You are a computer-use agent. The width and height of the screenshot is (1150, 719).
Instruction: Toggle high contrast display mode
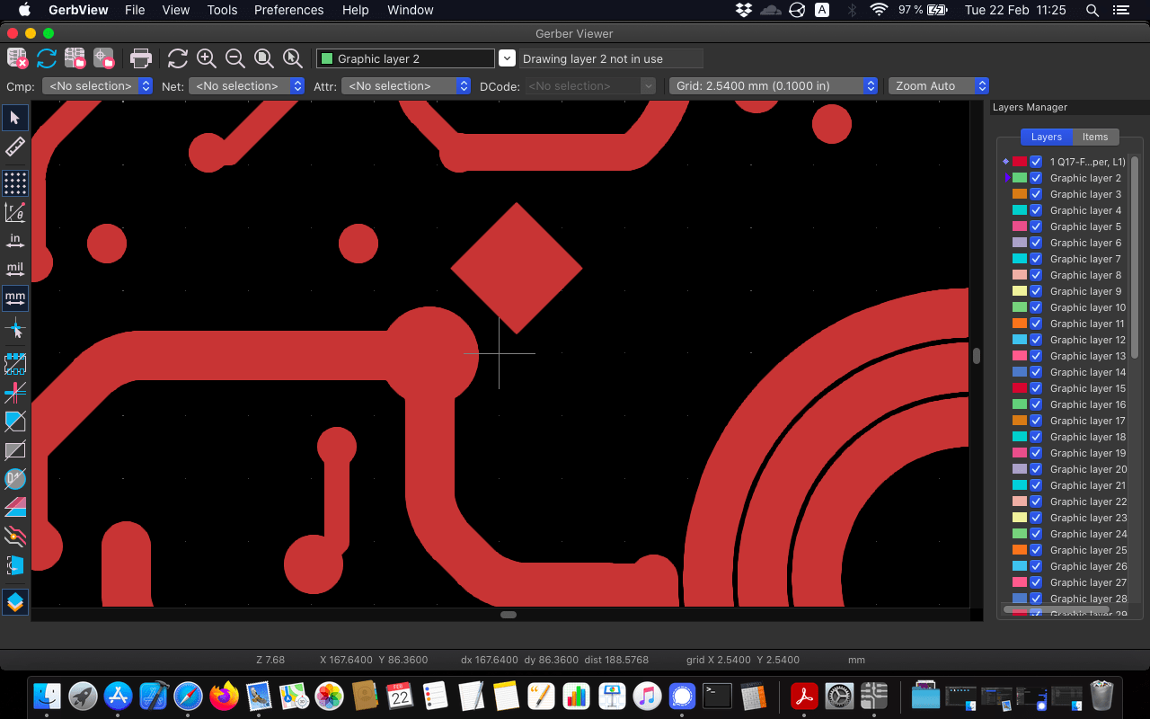[15, 537]
